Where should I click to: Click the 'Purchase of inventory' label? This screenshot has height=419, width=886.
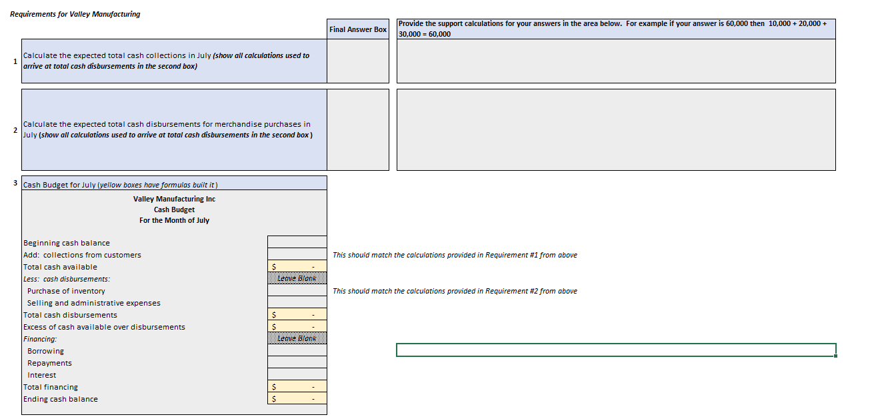click(x=66, y=291)
